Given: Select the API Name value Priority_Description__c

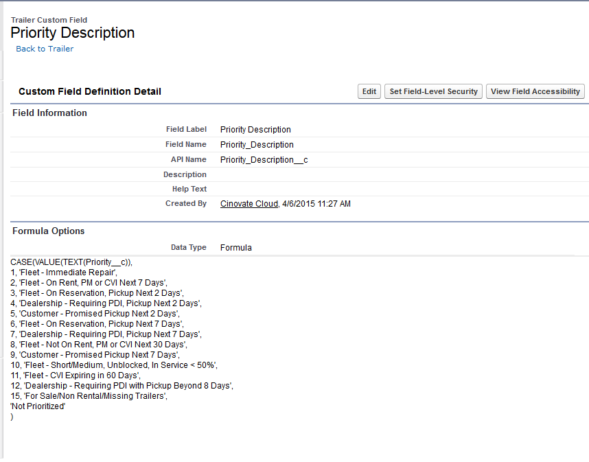Looking at the screenshot, I should coord(264,160).
